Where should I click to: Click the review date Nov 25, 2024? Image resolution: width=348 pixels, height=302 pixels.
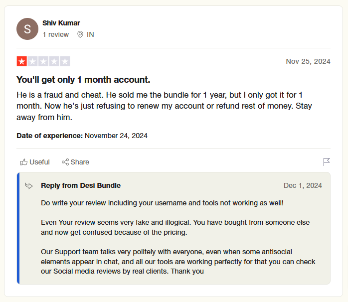click(308, 61)
